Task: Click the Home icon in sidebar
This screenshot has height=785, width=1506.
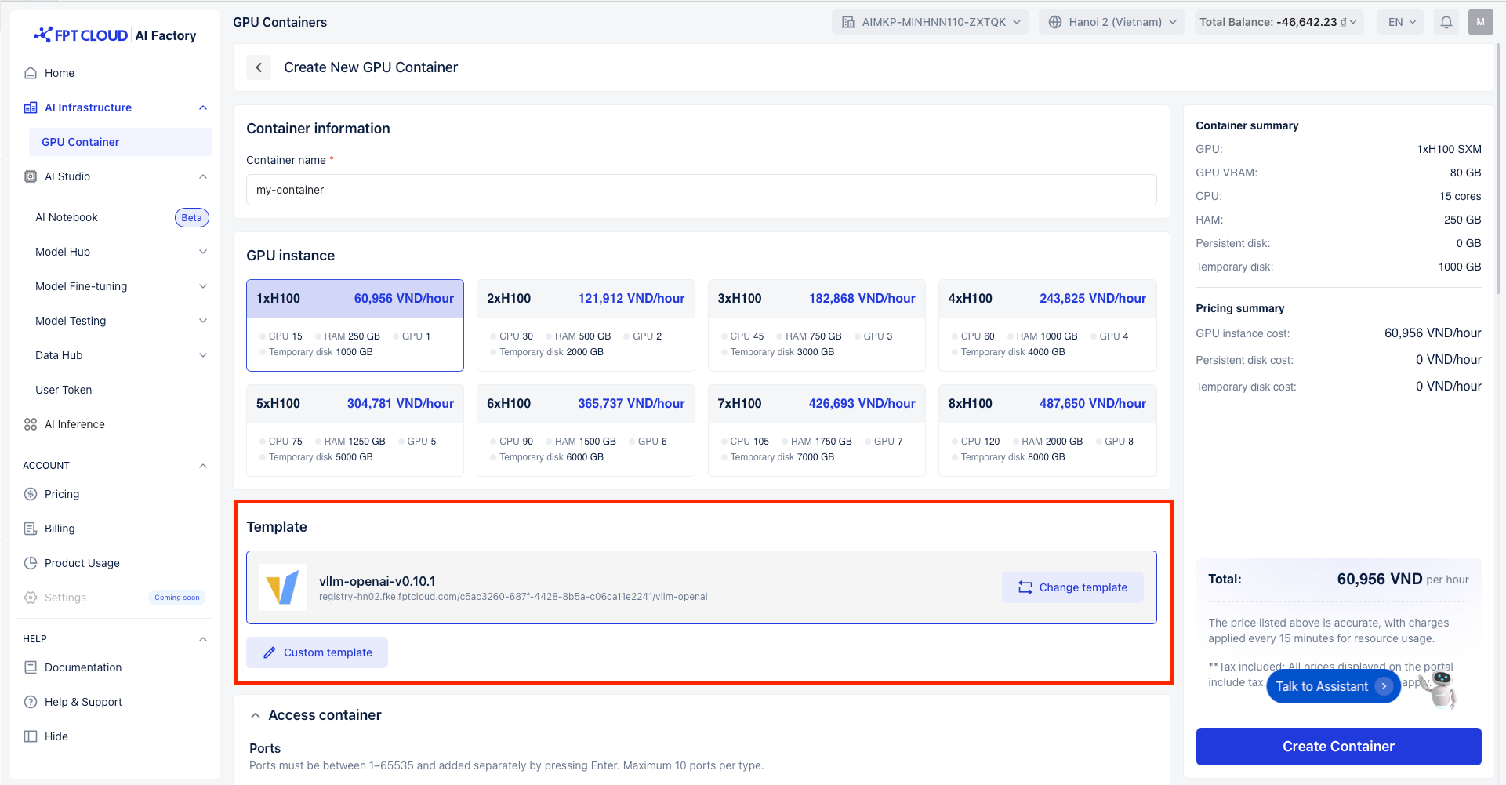Action: [x=31, y=73]
